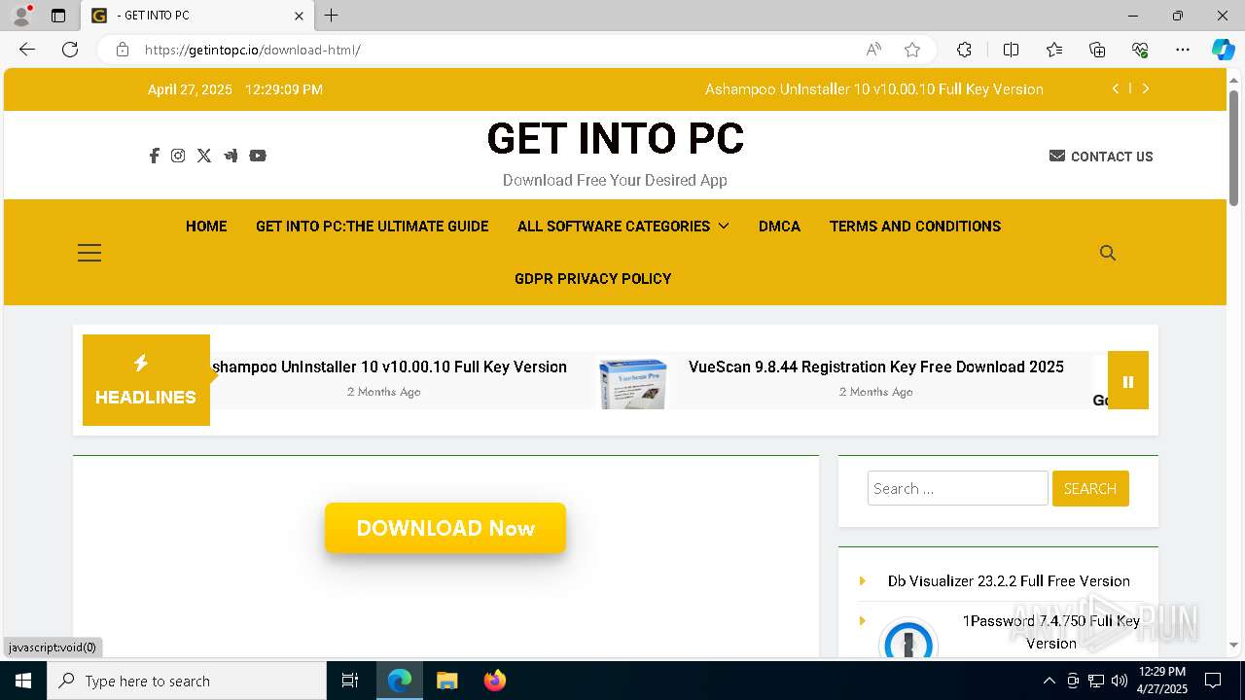The image size is (1245, 700).
Task: Add this page to favorites star
Action: pos(912,50)
